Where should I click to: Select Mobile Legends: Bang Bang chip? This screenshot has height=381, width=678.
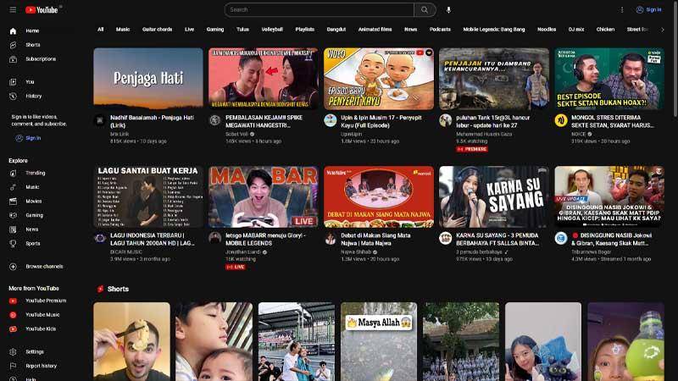coord(494,30)
